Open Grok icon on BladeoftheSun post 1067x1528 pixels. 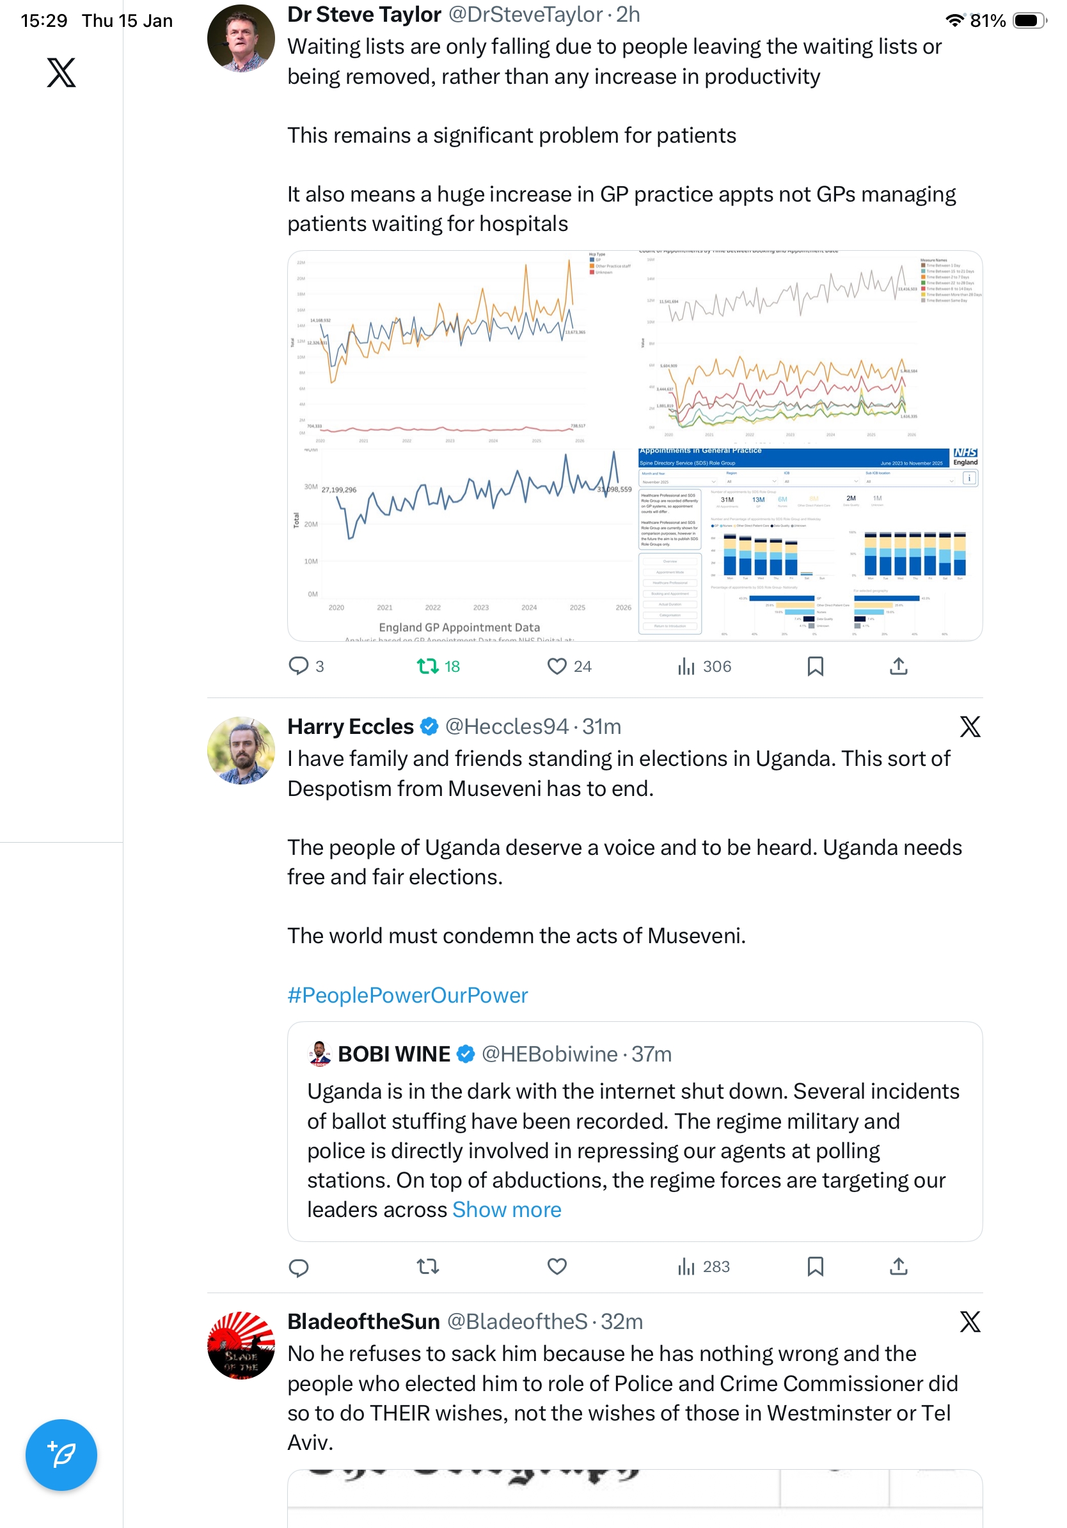pyautogui.click(x=969, y=1321)
